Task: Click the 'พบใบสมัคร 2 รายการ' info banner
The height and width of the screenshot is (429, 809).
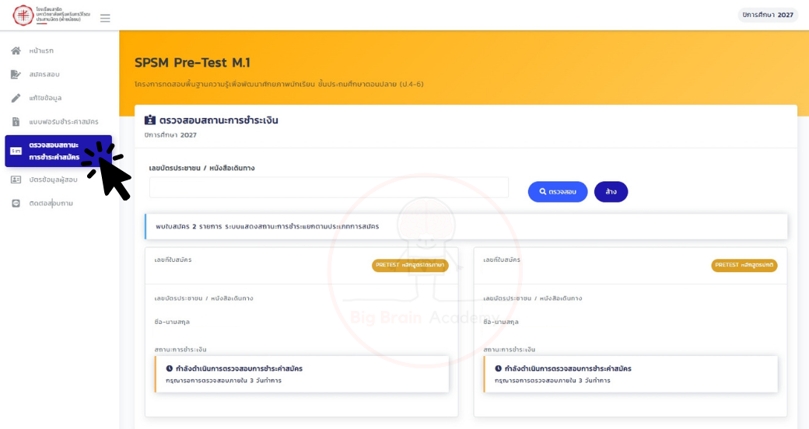Action: point(467,226)
